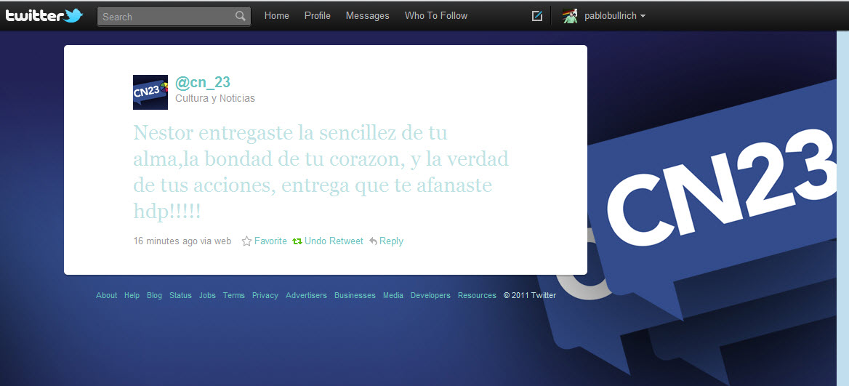Open the Status footer link
This screenshot has width=849, height=386.
[x=180, y=296]
